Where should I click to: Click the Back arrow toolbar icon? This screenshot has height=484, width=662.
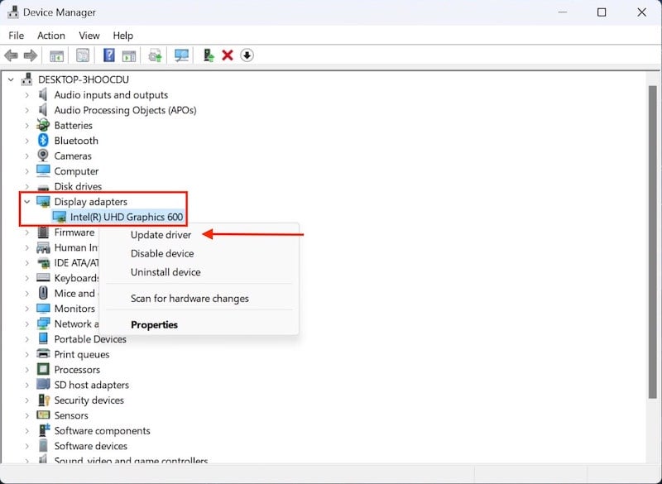point(12,55)
